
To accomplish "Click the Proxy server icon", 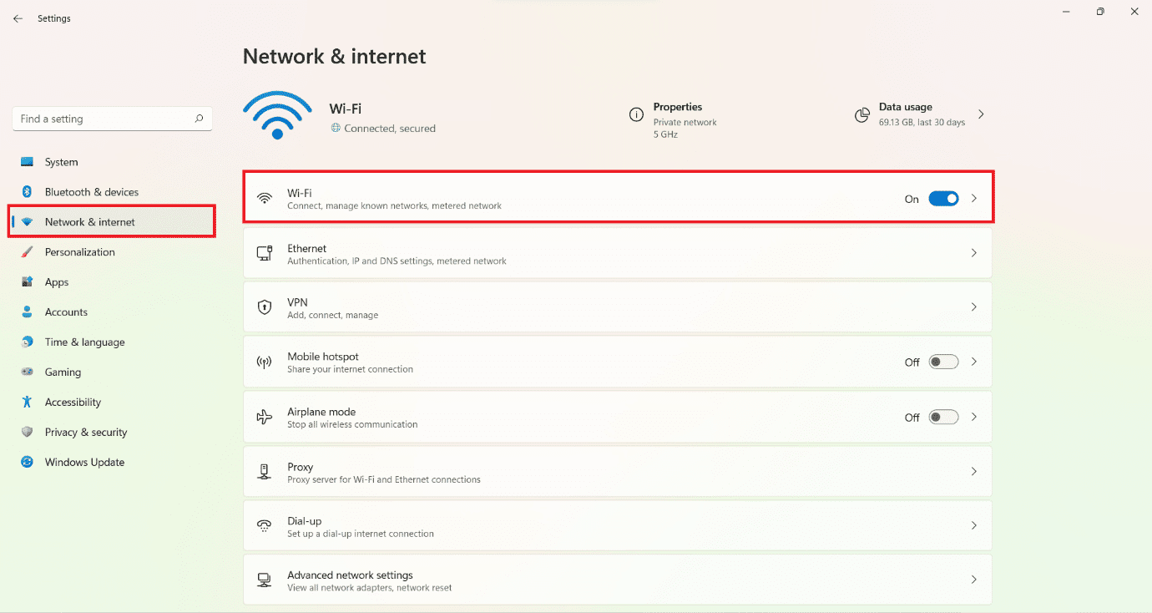I will 265,471.
